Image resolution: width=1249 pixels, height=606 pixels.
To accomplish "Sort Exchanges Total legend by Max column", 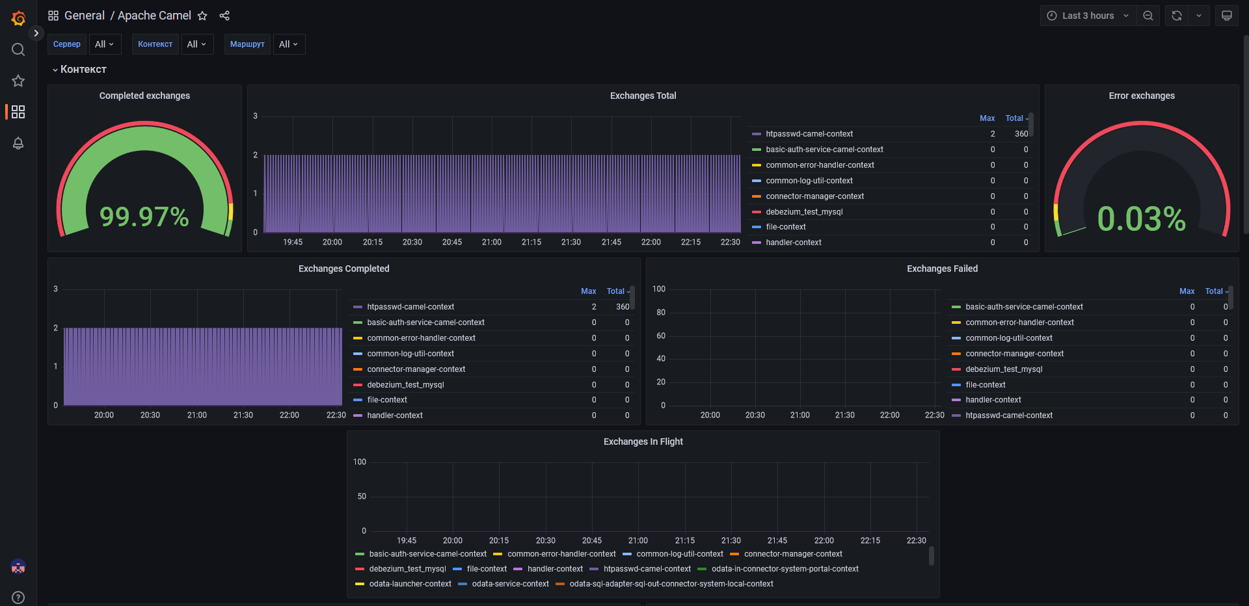I will (987, 118).
